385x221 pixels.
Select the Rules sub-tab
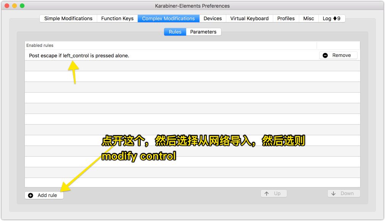(x=175, y=32)
